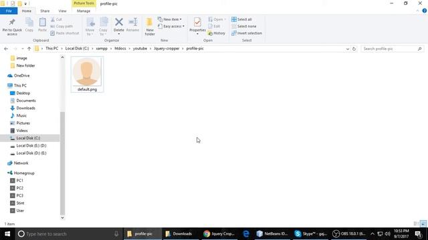Go back with the Back arrow
The width and height of the screenshot is (428, 240).
(6, 49)
